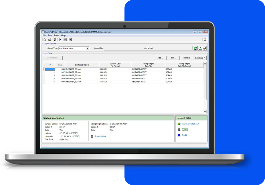Click the Mixing Height Station SPOKANE/INT'L ARPT value
This screenshot has width=265, height=185.
[x=119, y=124]
